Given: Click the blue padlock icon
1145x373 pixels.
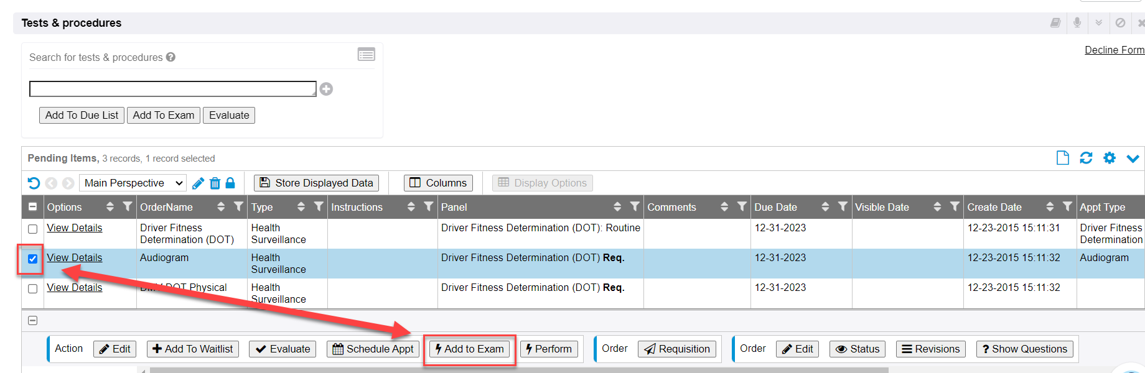Looking at the screenshot, I should click(230, 183).
